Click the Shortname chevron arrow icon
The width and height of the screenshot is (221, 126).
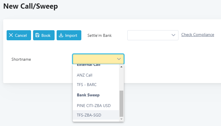119,59
